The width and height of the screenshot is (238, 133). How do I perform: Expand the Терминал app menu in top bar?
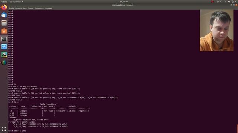[x=16, y=1]
